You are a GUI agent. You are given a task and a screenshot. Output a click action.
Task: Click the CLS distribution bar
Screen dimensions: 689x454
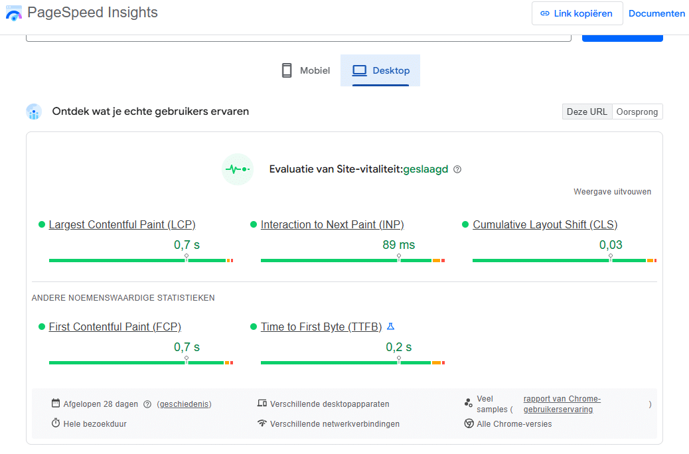pos(565,261)
